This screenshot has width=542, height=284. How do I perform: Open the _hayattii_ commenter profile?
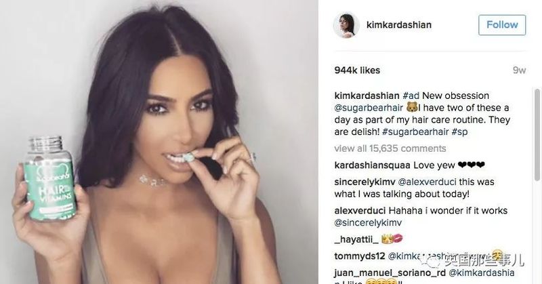click(x=356, y=239)
